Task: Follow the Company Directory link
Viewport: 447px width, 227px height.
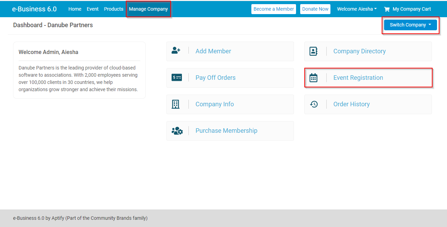Action: (x=359, y=51)
